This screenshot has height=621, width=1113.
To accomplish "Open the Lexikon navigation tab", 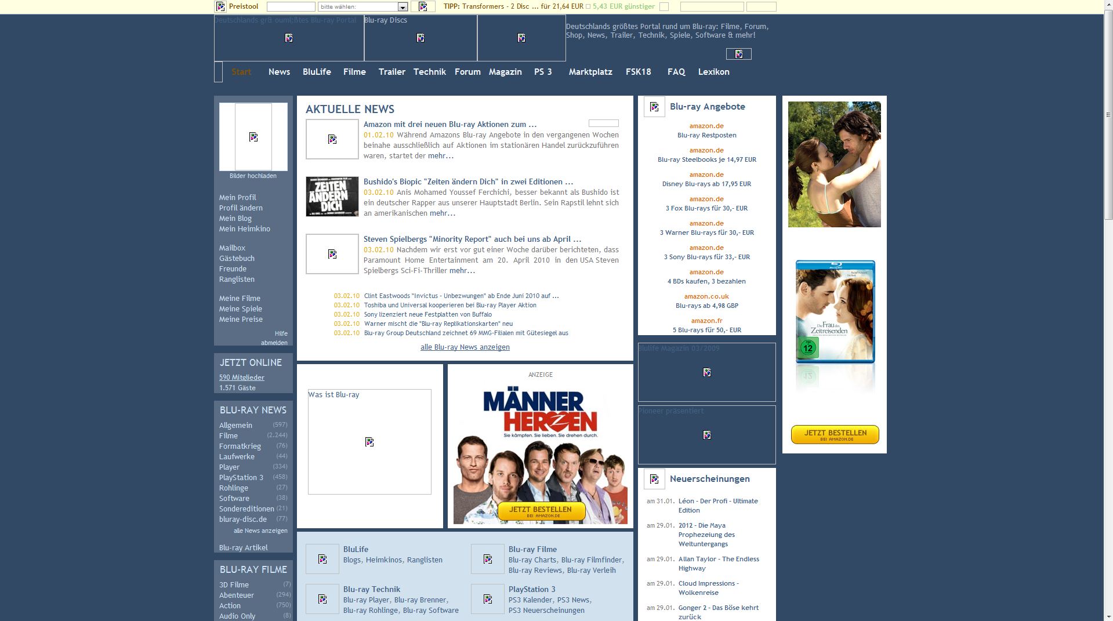I will coord(714,72).
